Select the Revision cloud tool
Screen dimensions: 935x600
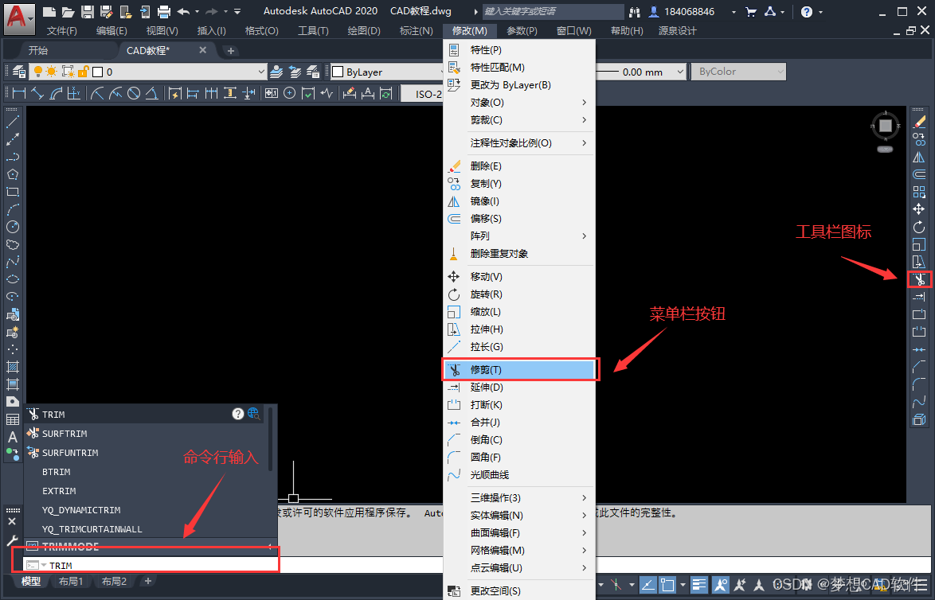pos(13,244)
